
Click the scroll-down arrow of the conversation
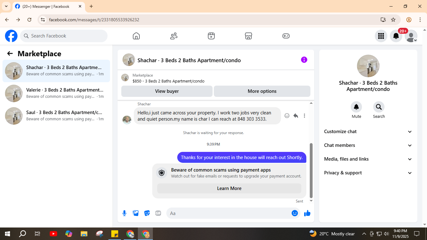pos(311,201)
